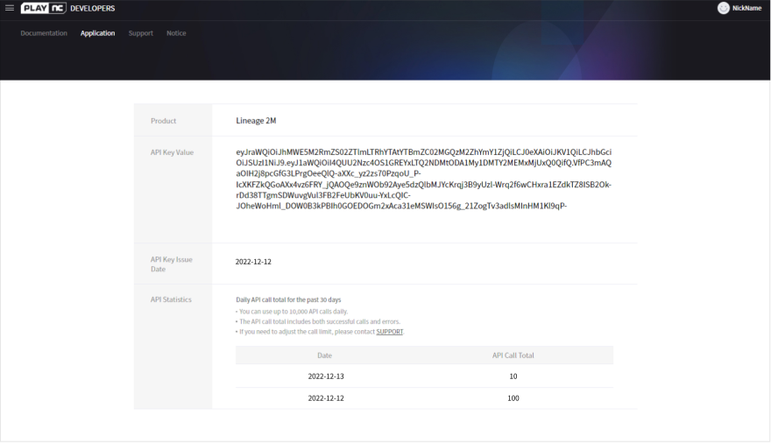Click the API Call Total column header
Viewport: 771px width, 443px height.
[513, 355]
